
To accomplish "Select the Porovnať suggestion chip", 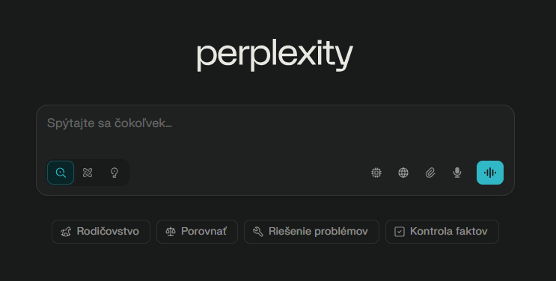I will (x=197, y=232).
